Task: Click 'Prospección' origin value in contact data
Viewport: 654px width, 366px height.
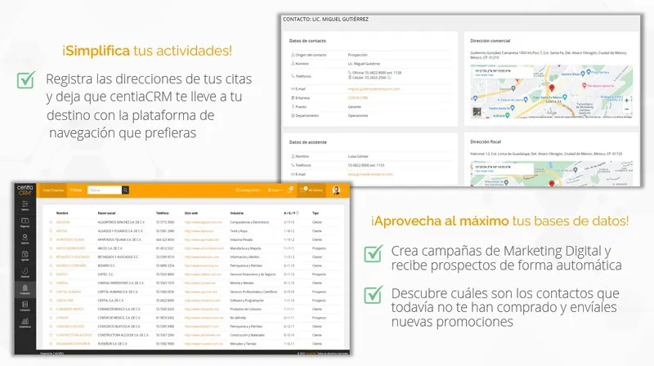Action: (x=358, y=55)
